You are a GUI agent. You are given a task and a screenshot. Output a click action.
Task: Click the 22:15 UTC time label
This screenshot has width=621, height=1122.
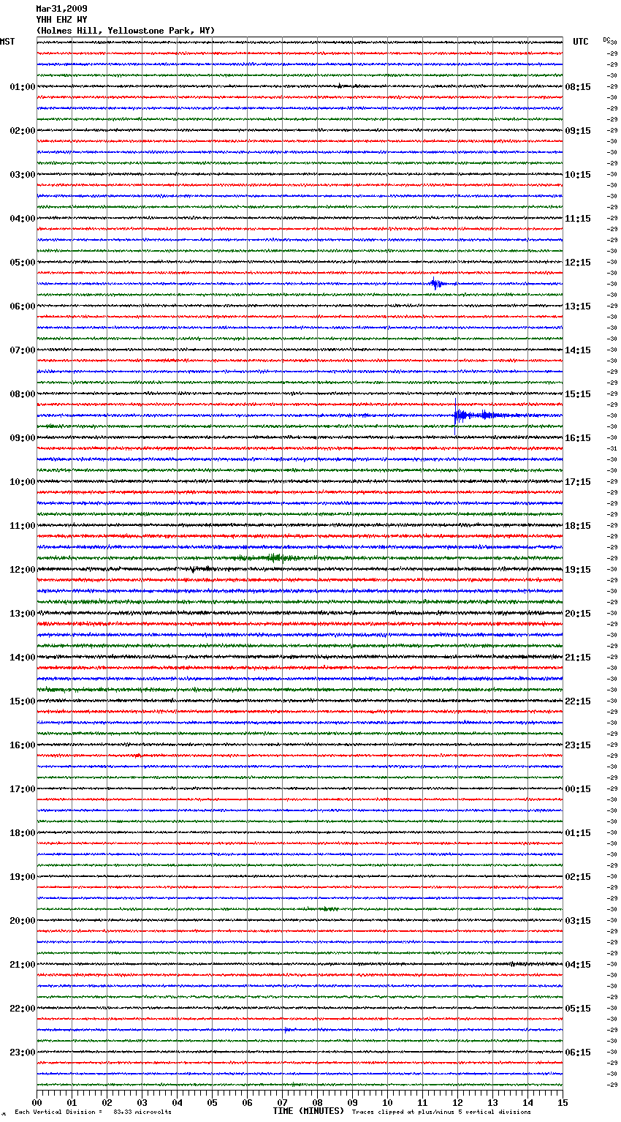point(578,701)
